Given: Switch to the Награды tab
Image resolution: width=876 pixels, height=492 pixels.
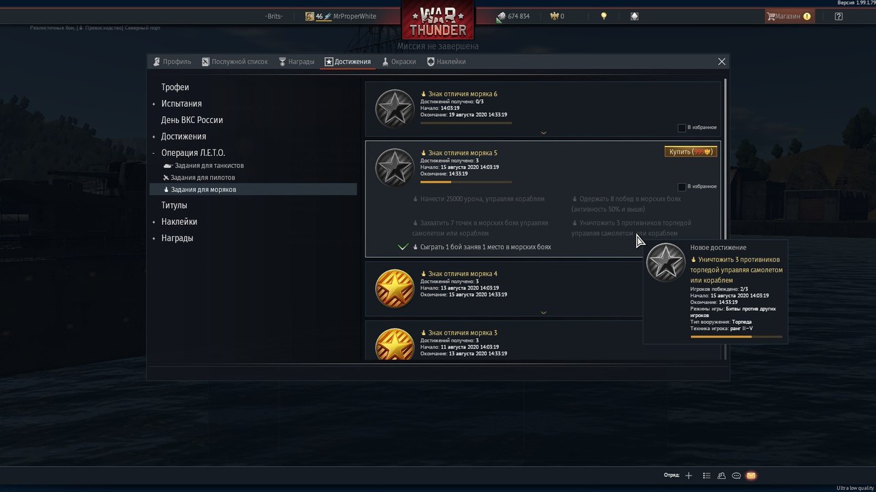Looking at the screenshot, I should click(x=296, y=61).
